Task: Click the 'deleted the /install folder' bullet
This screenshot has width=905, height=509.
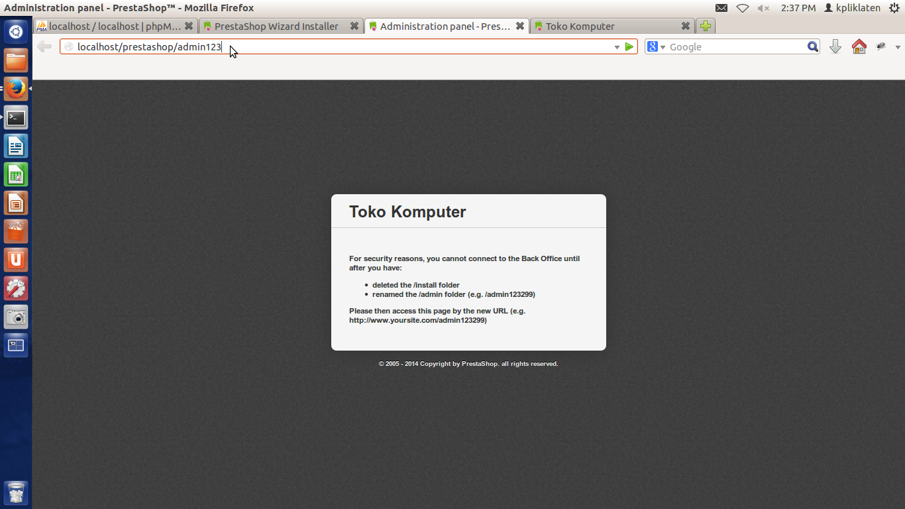Action: coord(415,285)
